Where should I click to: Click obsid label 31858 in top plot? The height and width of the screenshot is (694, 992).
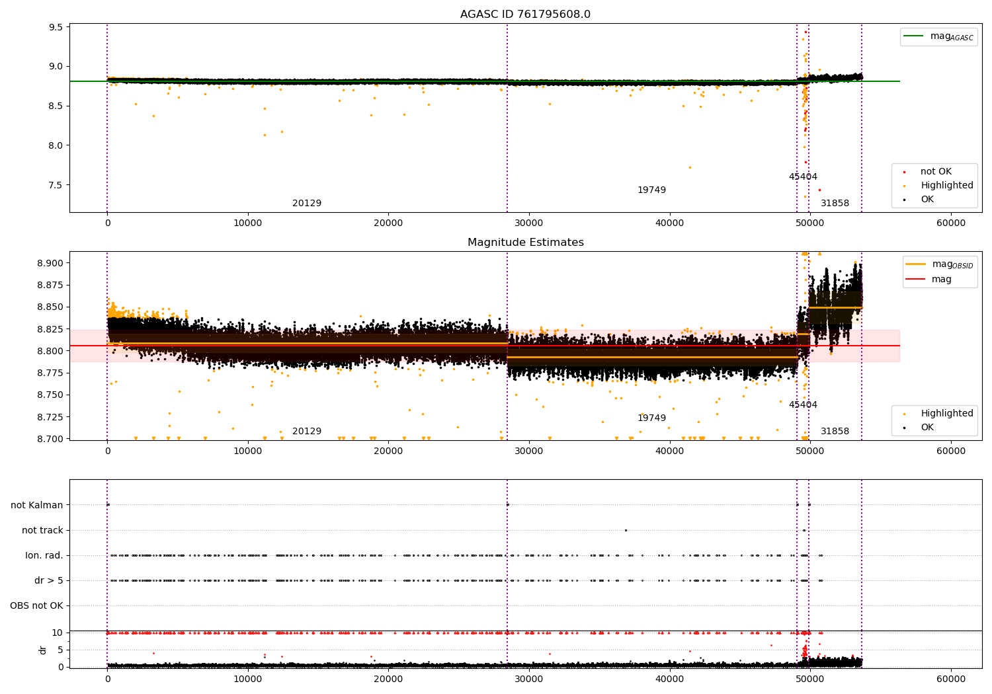pyautogui.click(x=835, y=204)
